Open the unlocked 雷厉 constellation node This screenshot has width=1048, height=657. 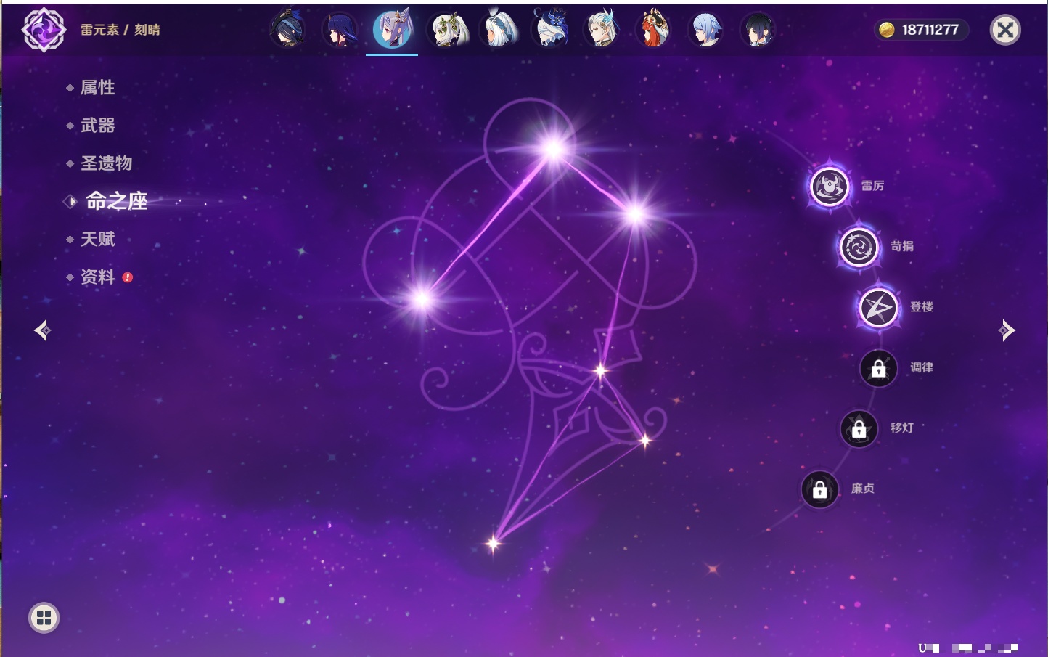[829, 187]
